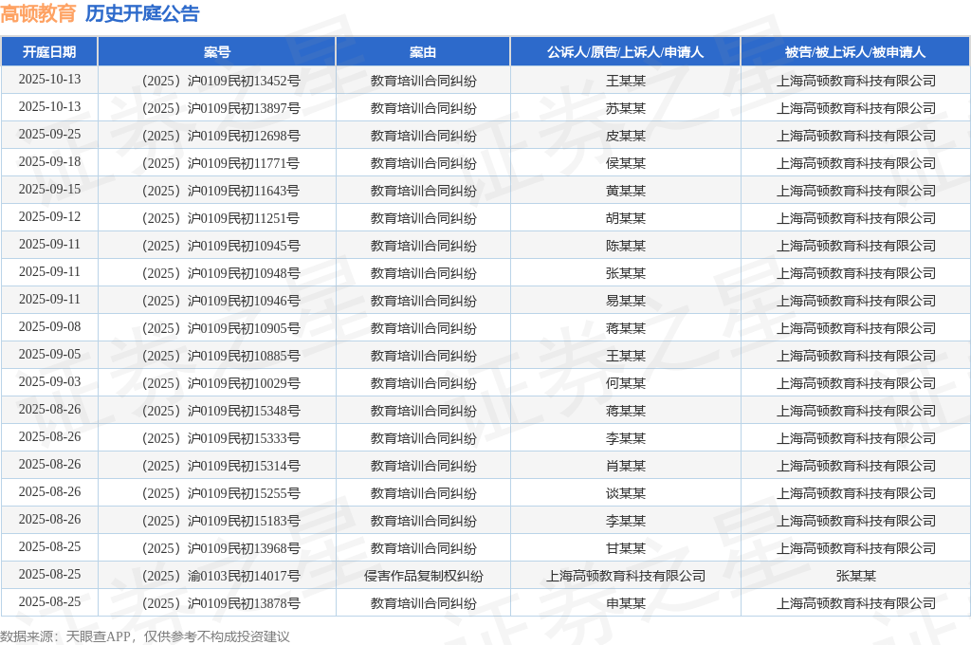The height and width of the screenshot is (645, 971).
Task: Click date 2025-09-03
Action: pos(49,381)
